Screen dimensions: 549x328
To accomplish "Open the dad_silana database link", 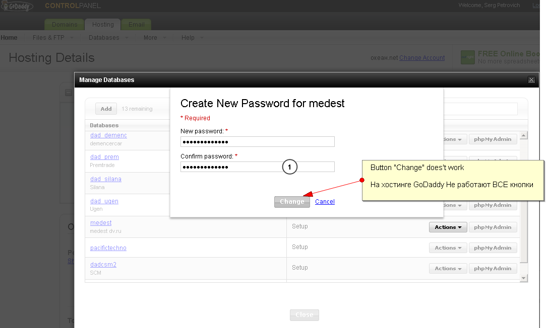I will point(106,179).
